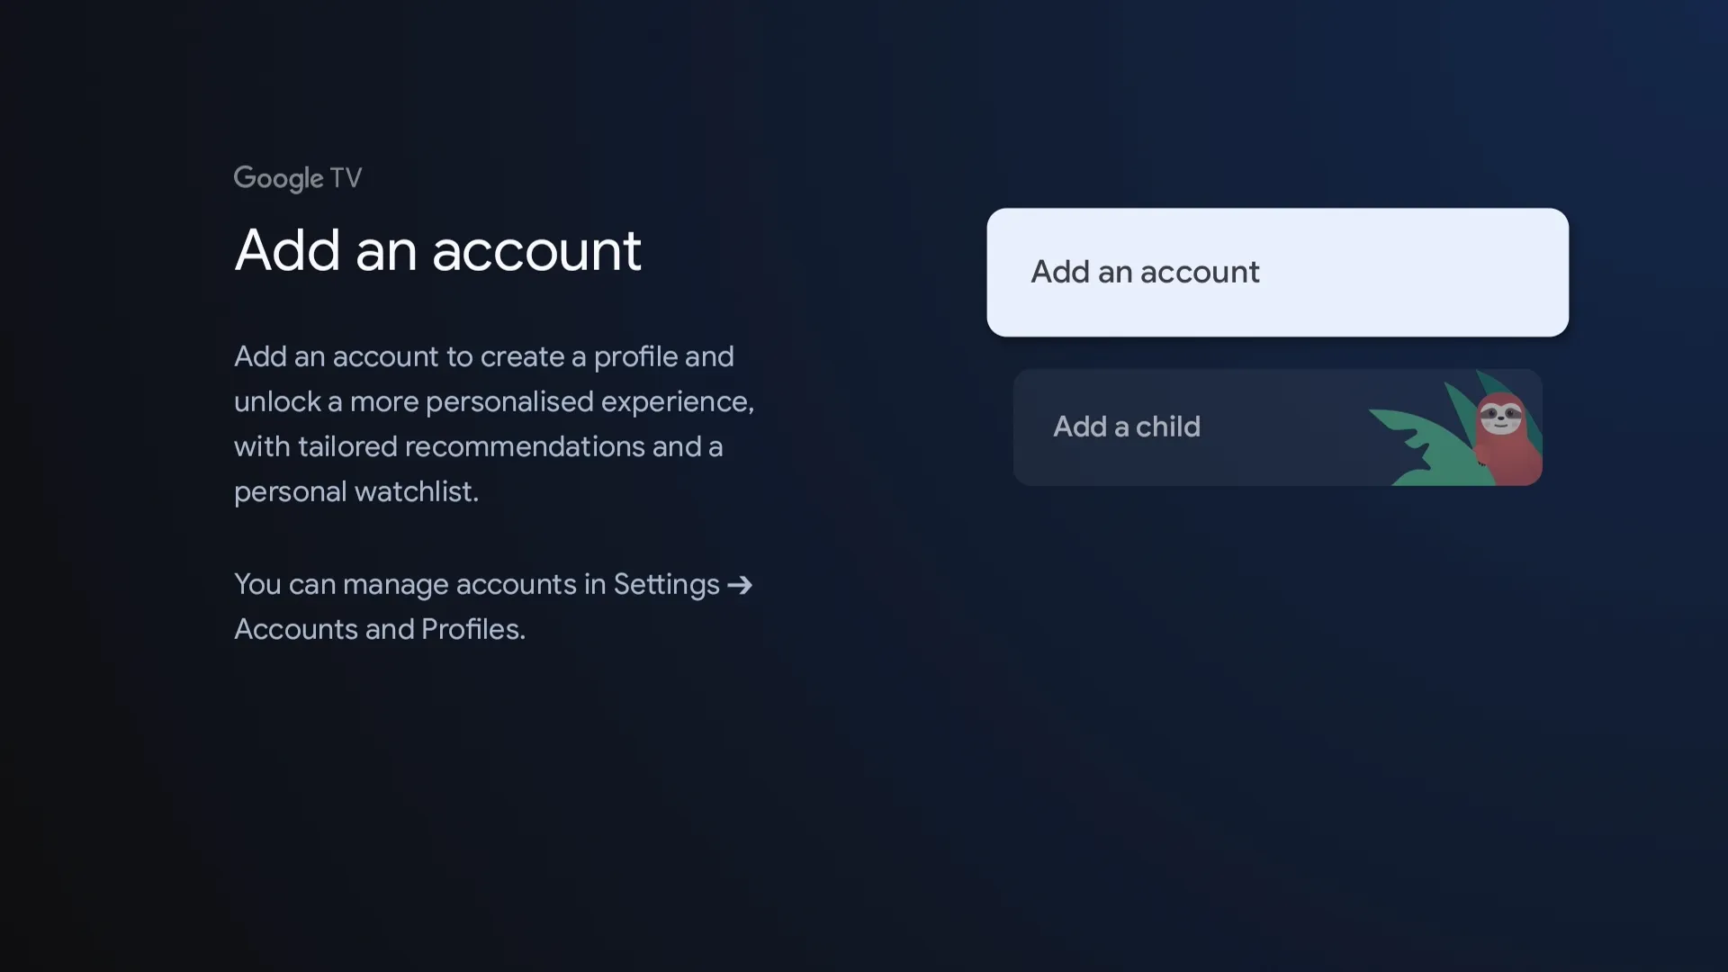Click the "Google" wordmark in the logo
1728x972 pixels.
pos(278,178)
